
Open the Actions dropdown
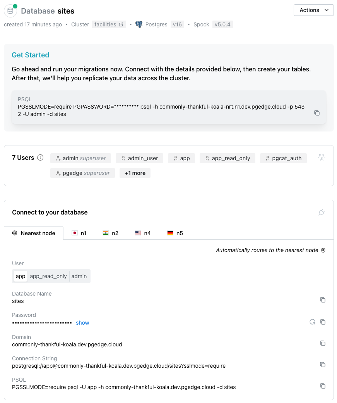pyautogui.click(x=313, y=10)
